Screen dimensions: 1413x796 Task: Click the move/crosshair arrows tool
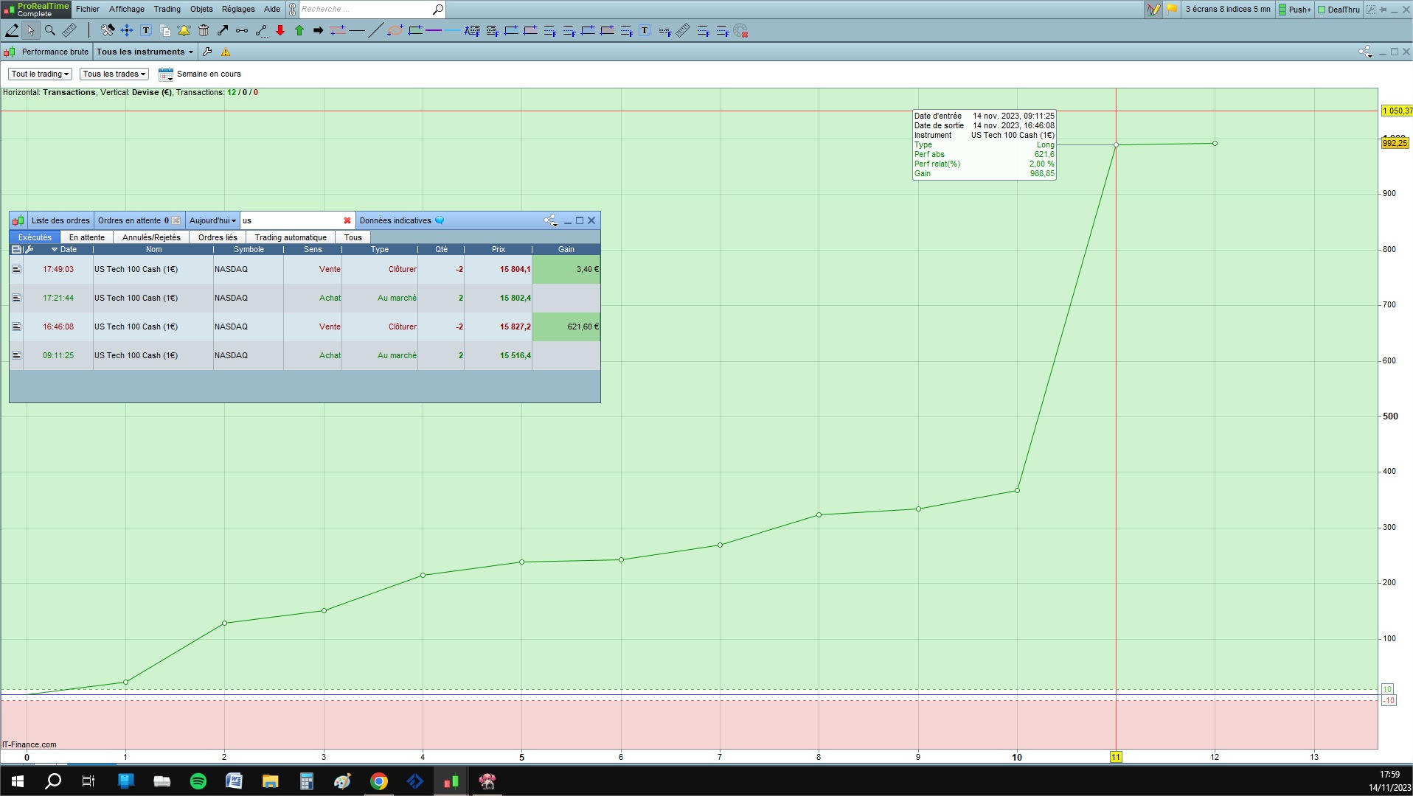[127, 30]
